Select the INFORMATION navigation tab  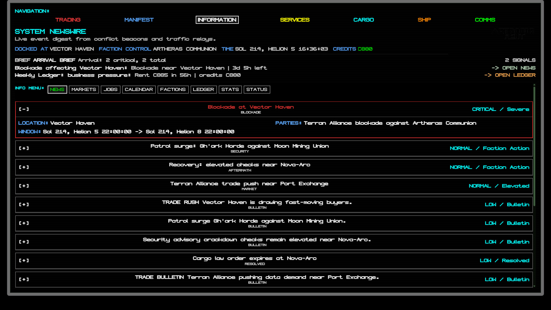click(x=217, y=20)
